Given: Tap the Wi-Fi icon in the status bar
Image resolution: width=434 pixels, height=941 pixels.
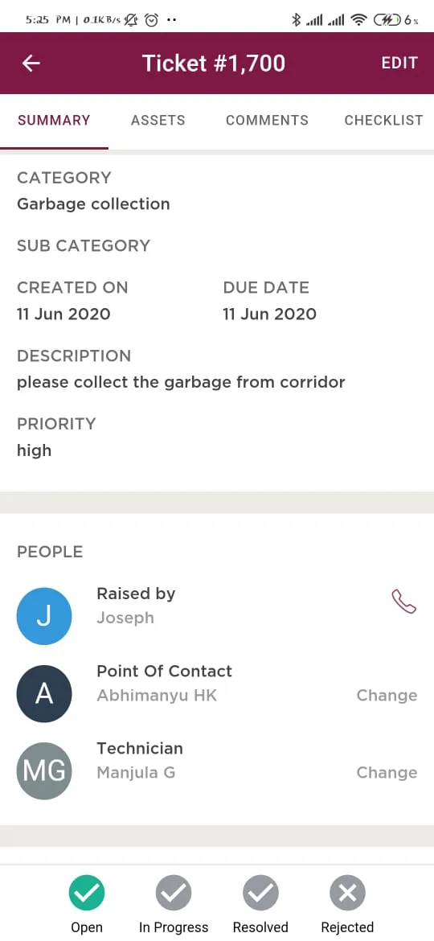Looking at the screenshot, I should coord(359,20).
